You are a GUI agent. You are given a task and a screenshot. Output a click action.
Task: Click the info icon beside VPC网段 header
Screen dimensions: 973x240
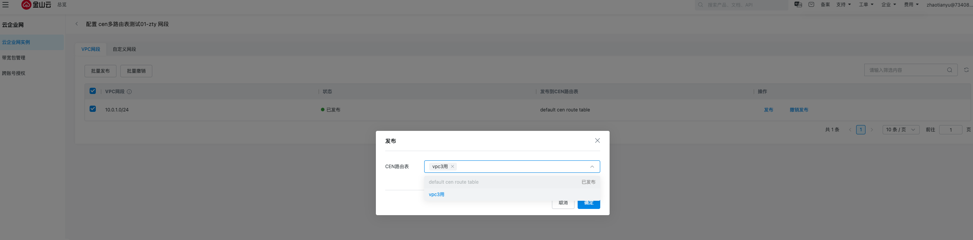click(x=129, y=92)
